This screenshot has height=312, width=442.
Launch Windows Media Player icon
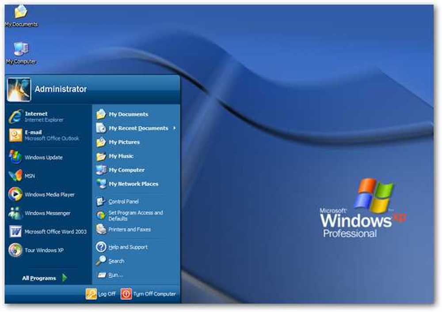(15, 194)
